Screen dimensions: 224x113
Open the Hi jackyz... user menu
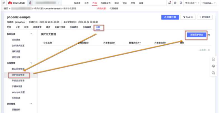tap(209, 3)
